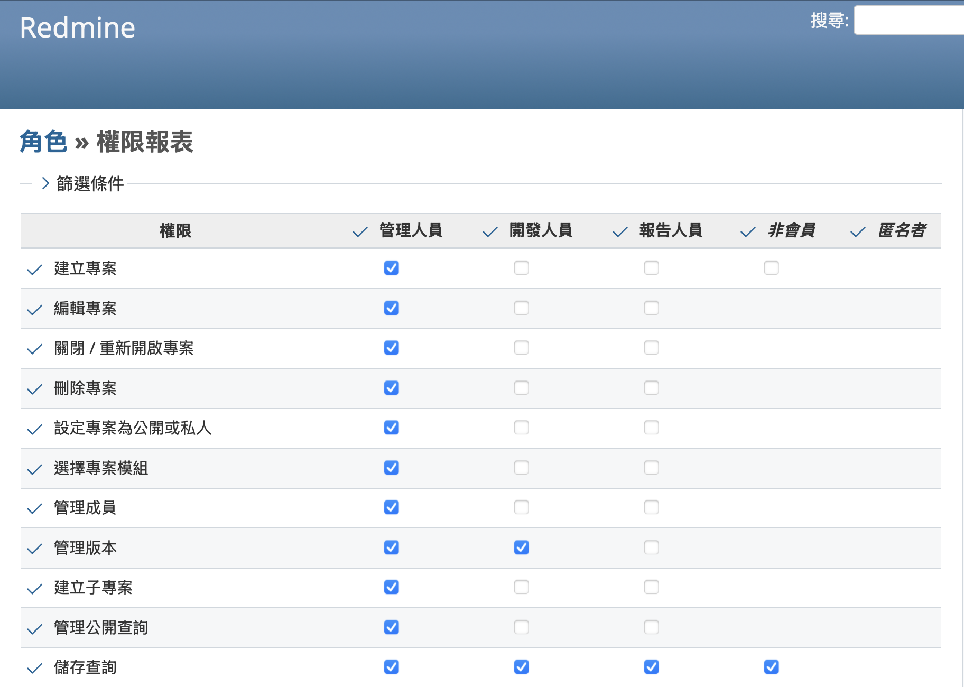Click the 非會員 column header text

click(x=791, y=230)
